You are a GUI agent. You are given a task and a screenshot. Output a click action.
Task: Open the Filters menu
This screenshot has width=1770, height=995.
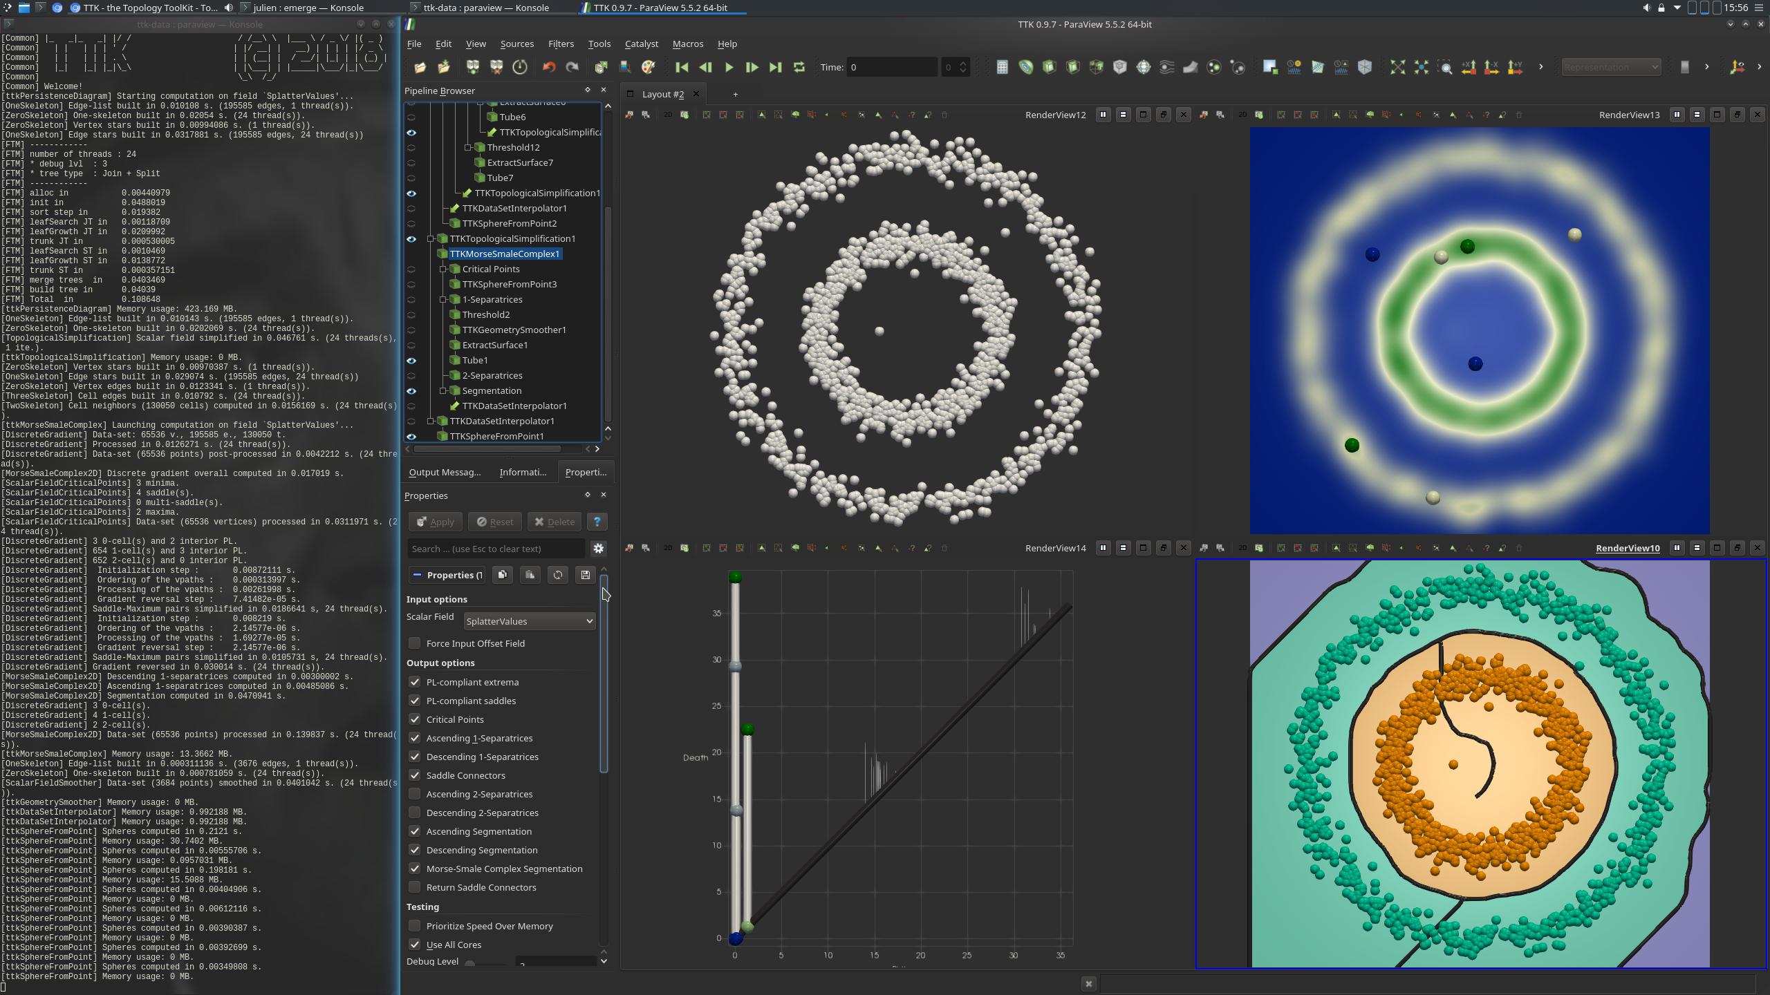point(560,44)
